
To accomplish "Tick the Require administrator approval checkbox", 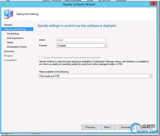I will point(41,58).
